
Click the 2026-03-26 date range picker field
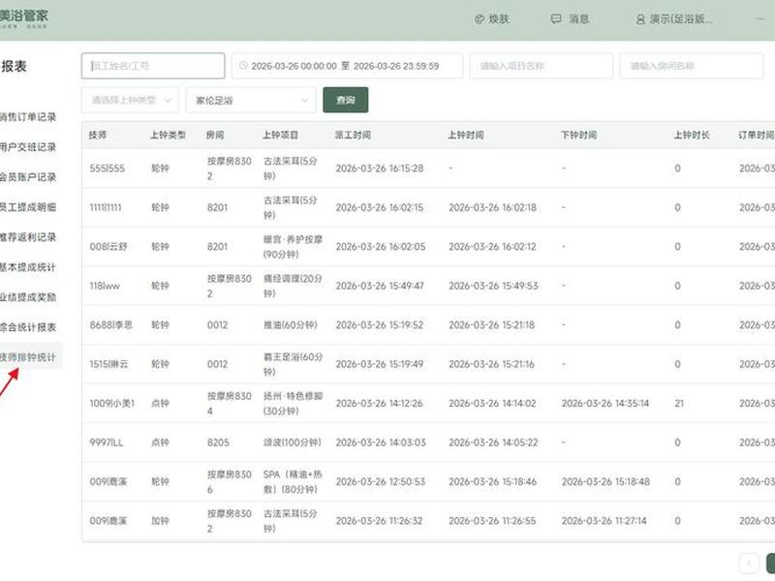click(347, 66)
